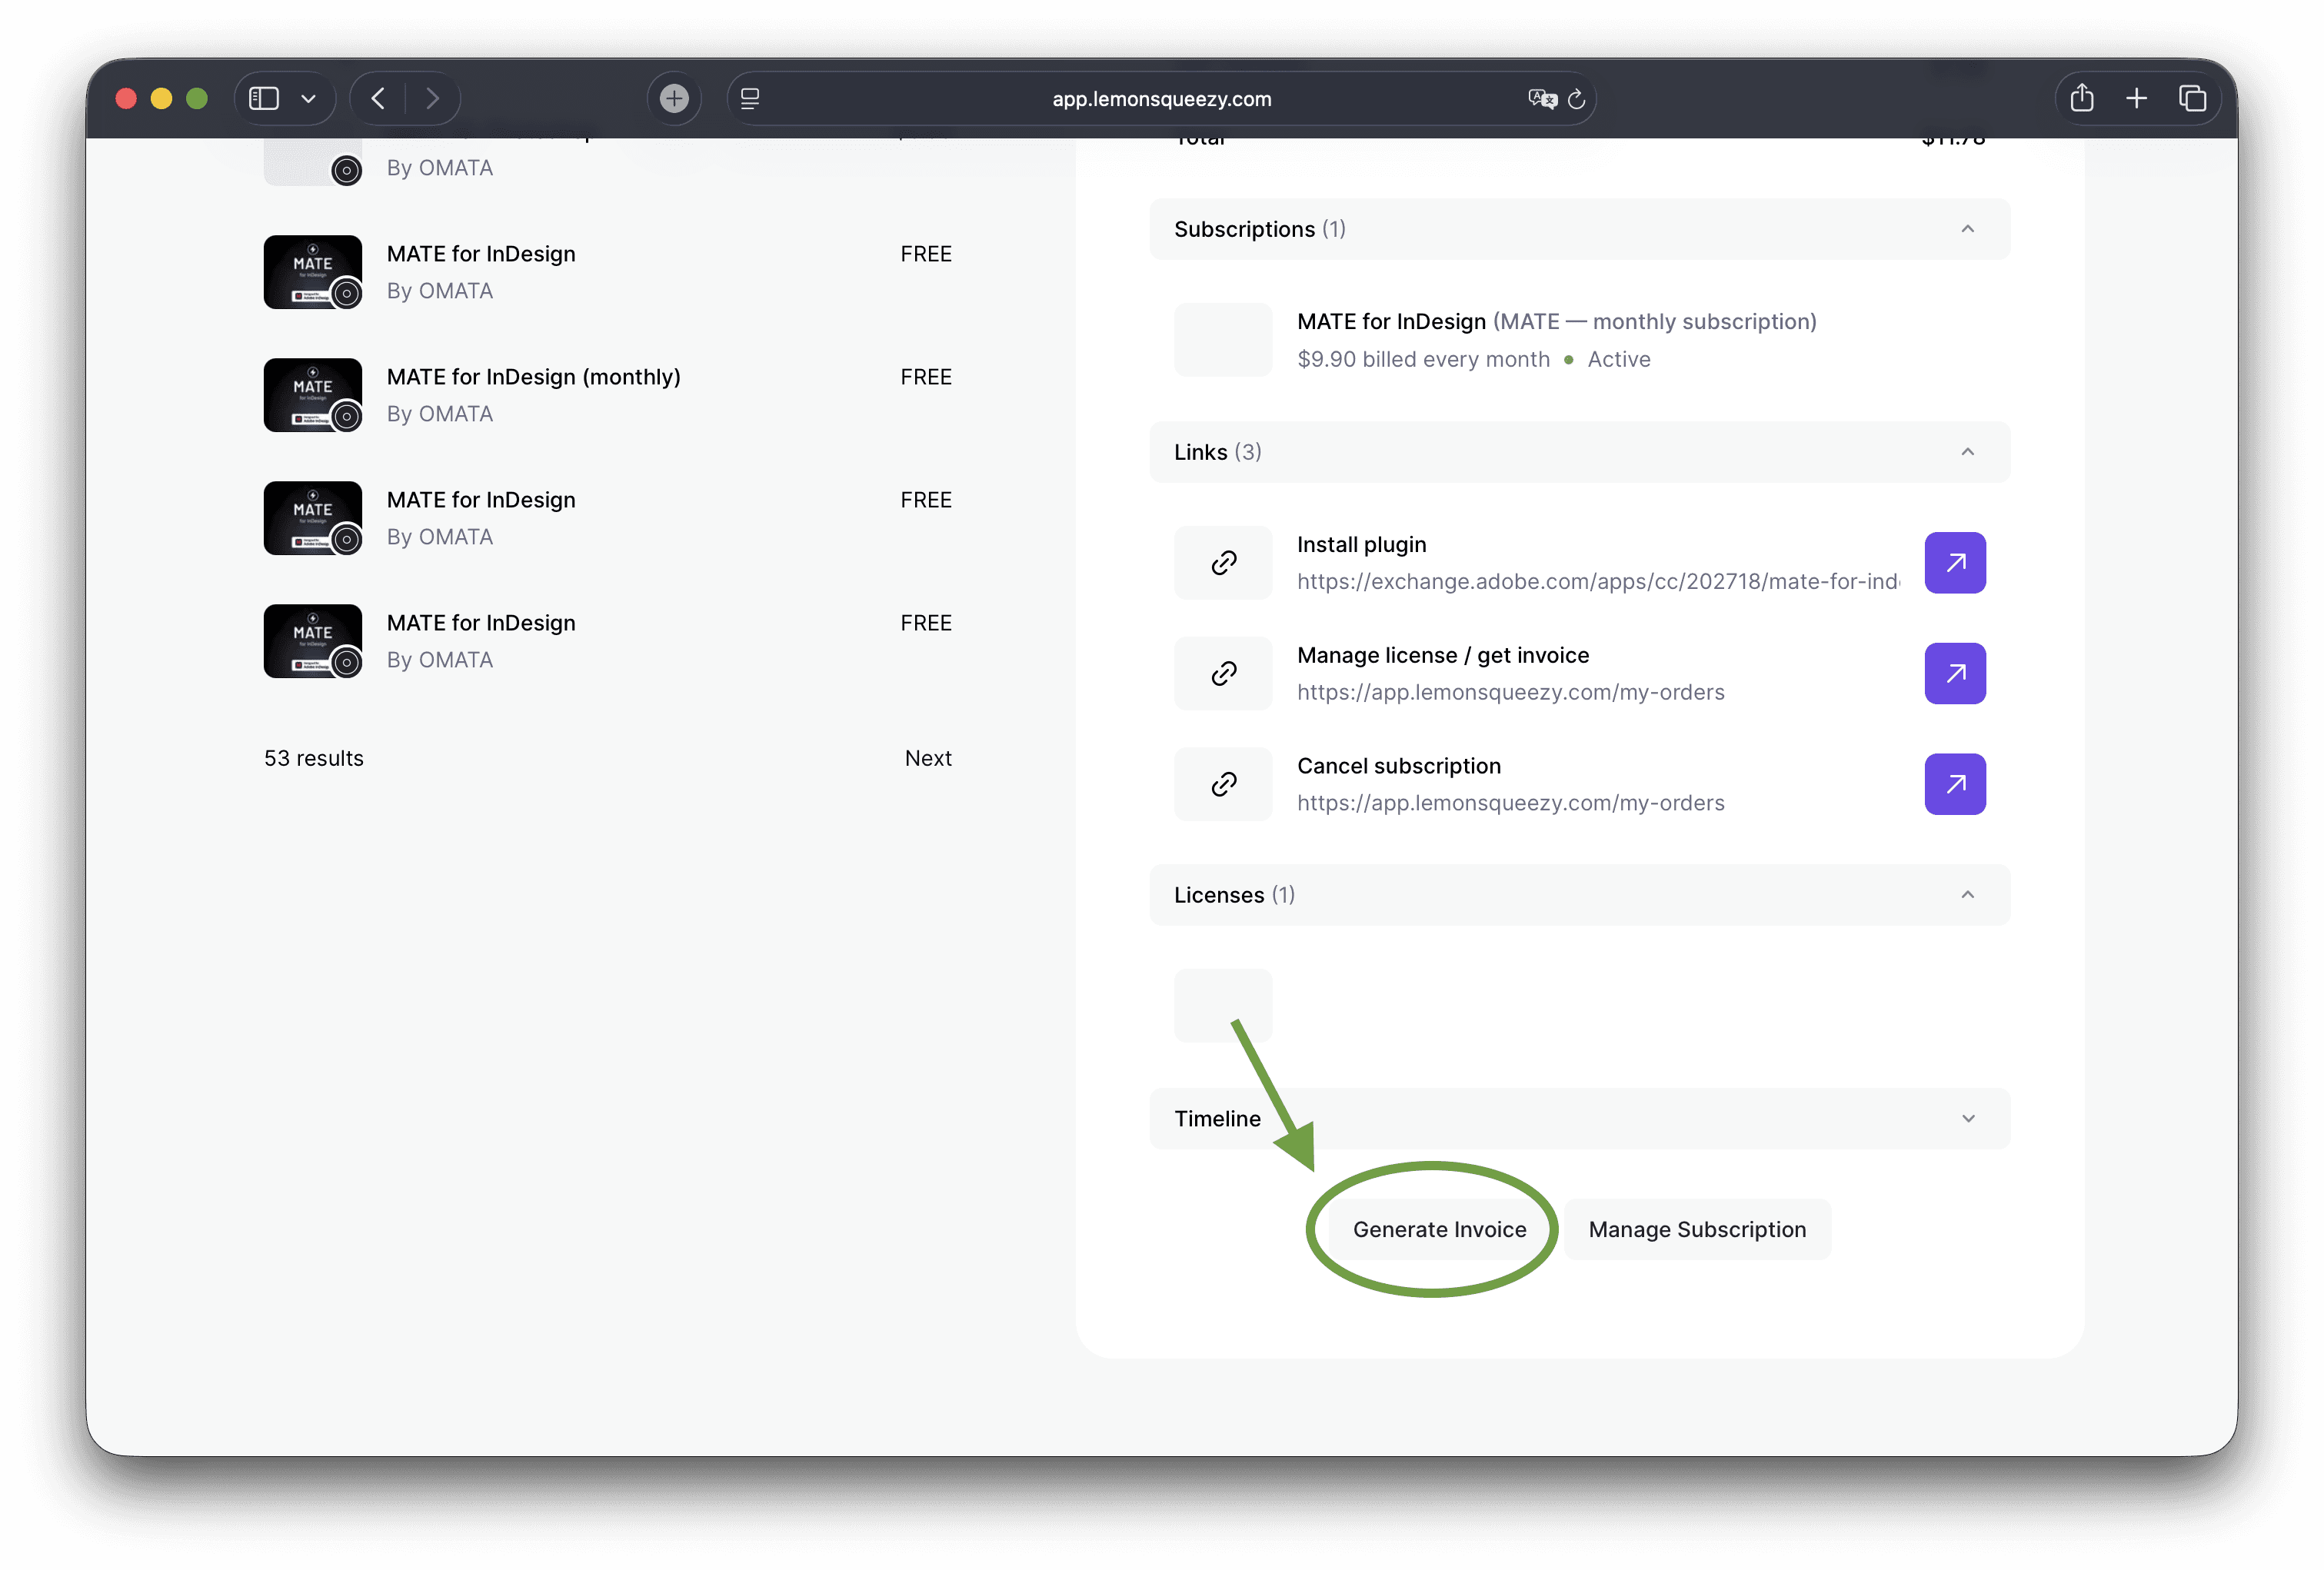Collapse the Subscriptions section

coord(1967,229)
